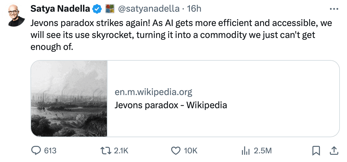
Task: Click the 2.1K reposts count
Action: point(121,151)
